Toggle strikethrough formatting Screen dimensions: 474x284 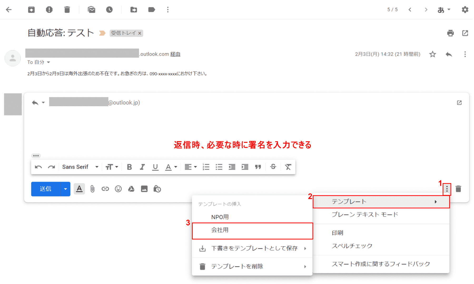(x=273, y=167)
